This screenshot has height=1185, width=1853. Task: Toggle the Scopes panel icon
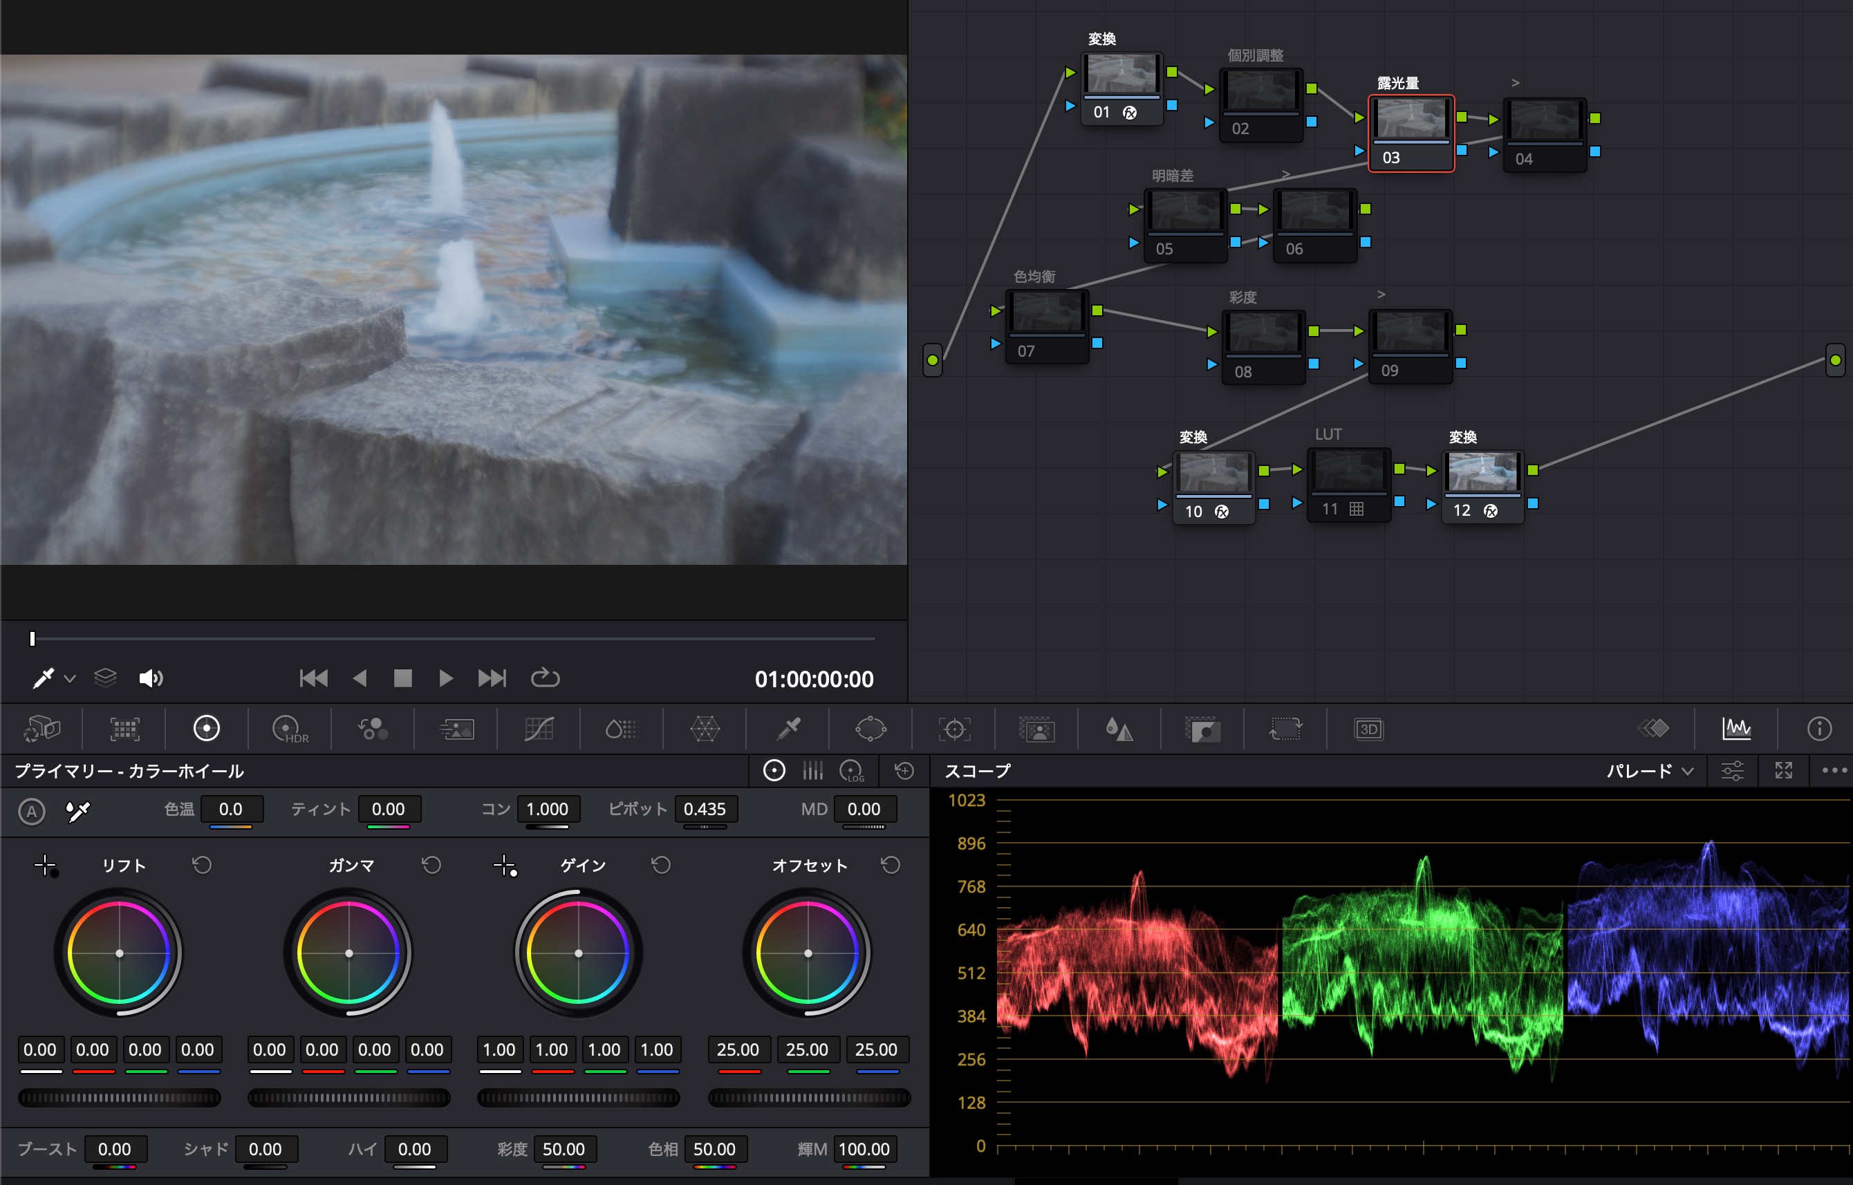pos(1736,729)
